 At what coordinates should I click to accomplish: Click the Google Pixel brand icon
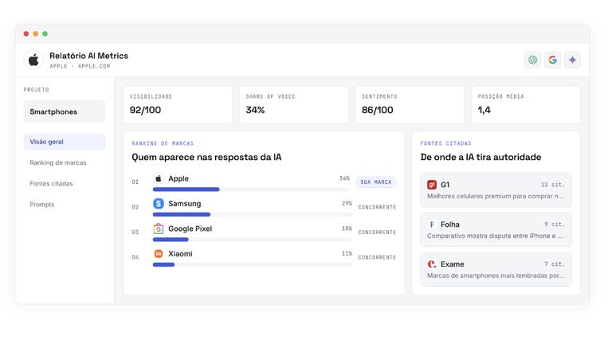pyautogui.click(x=159, y=229)
